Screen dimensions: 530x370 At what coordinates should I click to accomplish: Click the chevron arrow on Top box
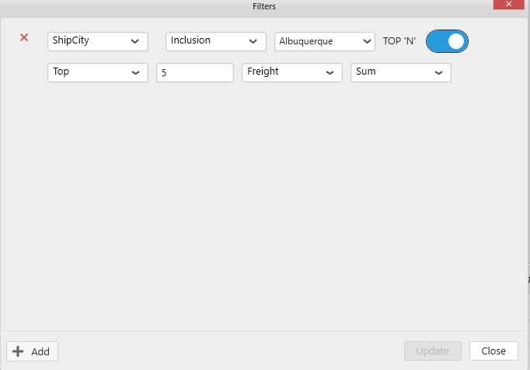coord(136,72)
